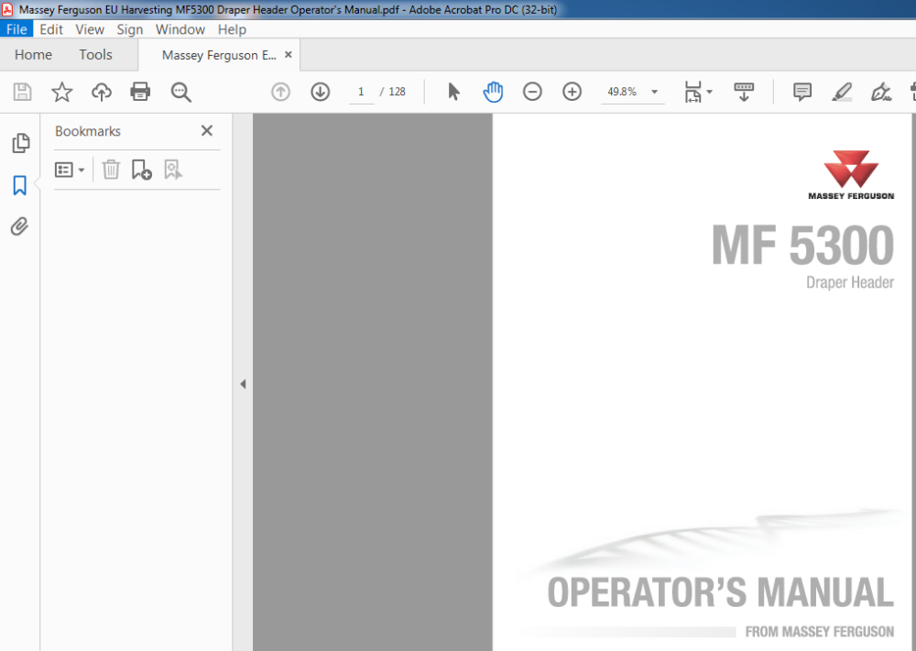The height and width of the screenshot is (651, 916).
Task: Switch to the Home tab
Action: [x=33, y=55]
